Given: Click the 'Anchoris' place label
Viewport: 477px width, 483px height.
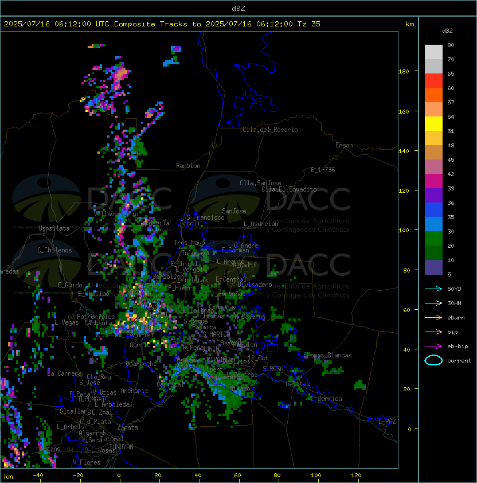Looking at the screenshot, I should click(x=134, y=391).
